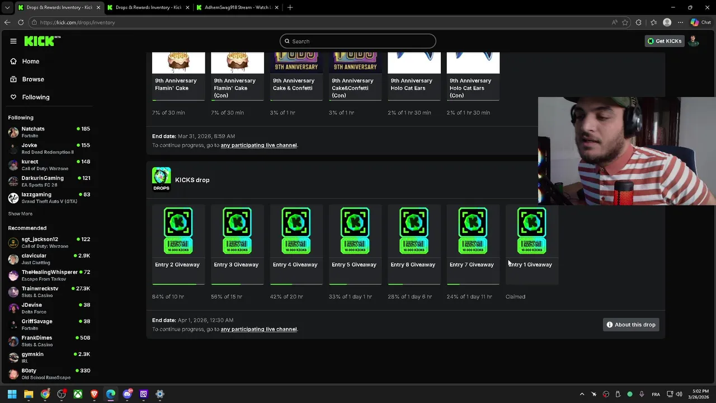Open File Explorer from the taskbar
716x403 pixels.
coord(29,394)
